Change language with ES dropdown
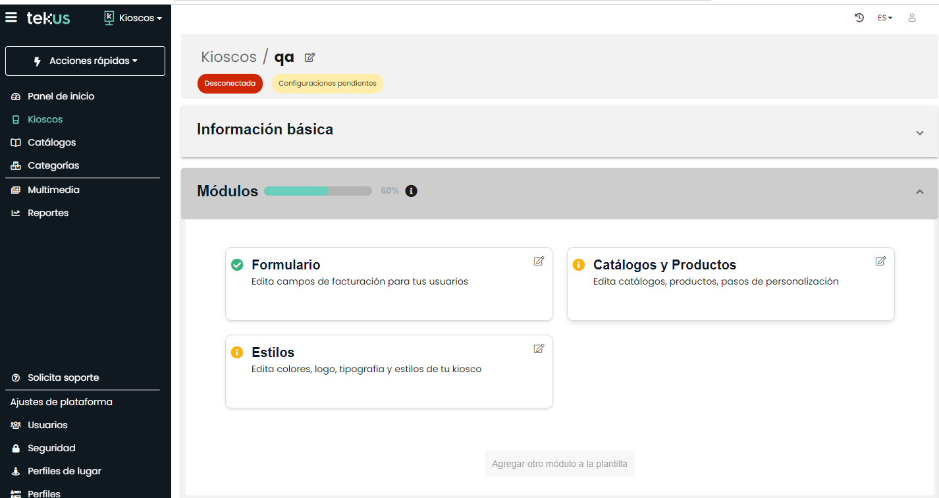The width and height of the screenshot is (939, 498). (885, 18)
